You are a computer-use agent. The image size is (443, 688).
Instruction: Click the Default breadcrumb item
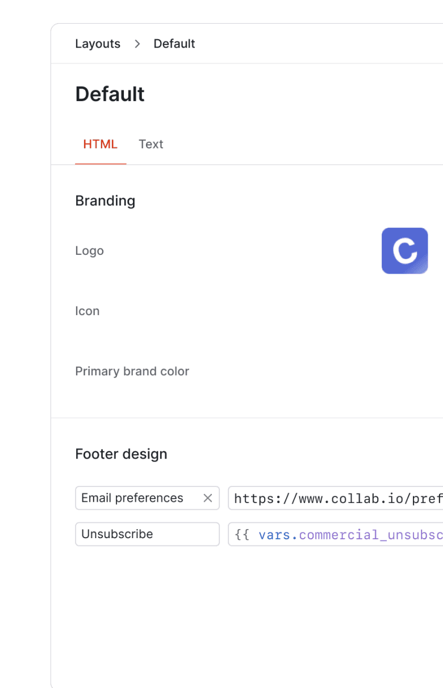[x=174, y=44]
